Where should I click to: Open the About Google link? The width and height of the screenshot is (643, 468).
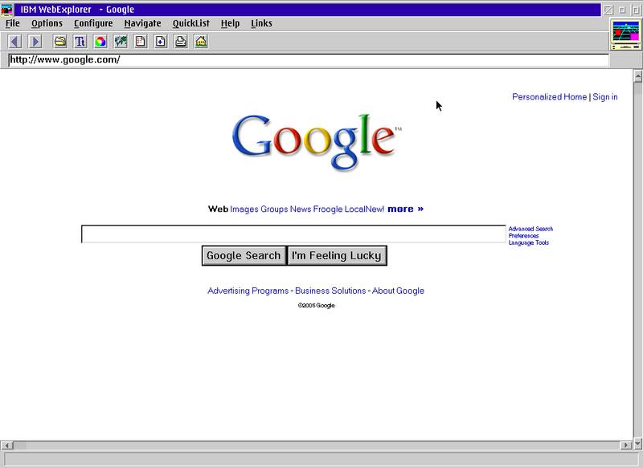398,291
